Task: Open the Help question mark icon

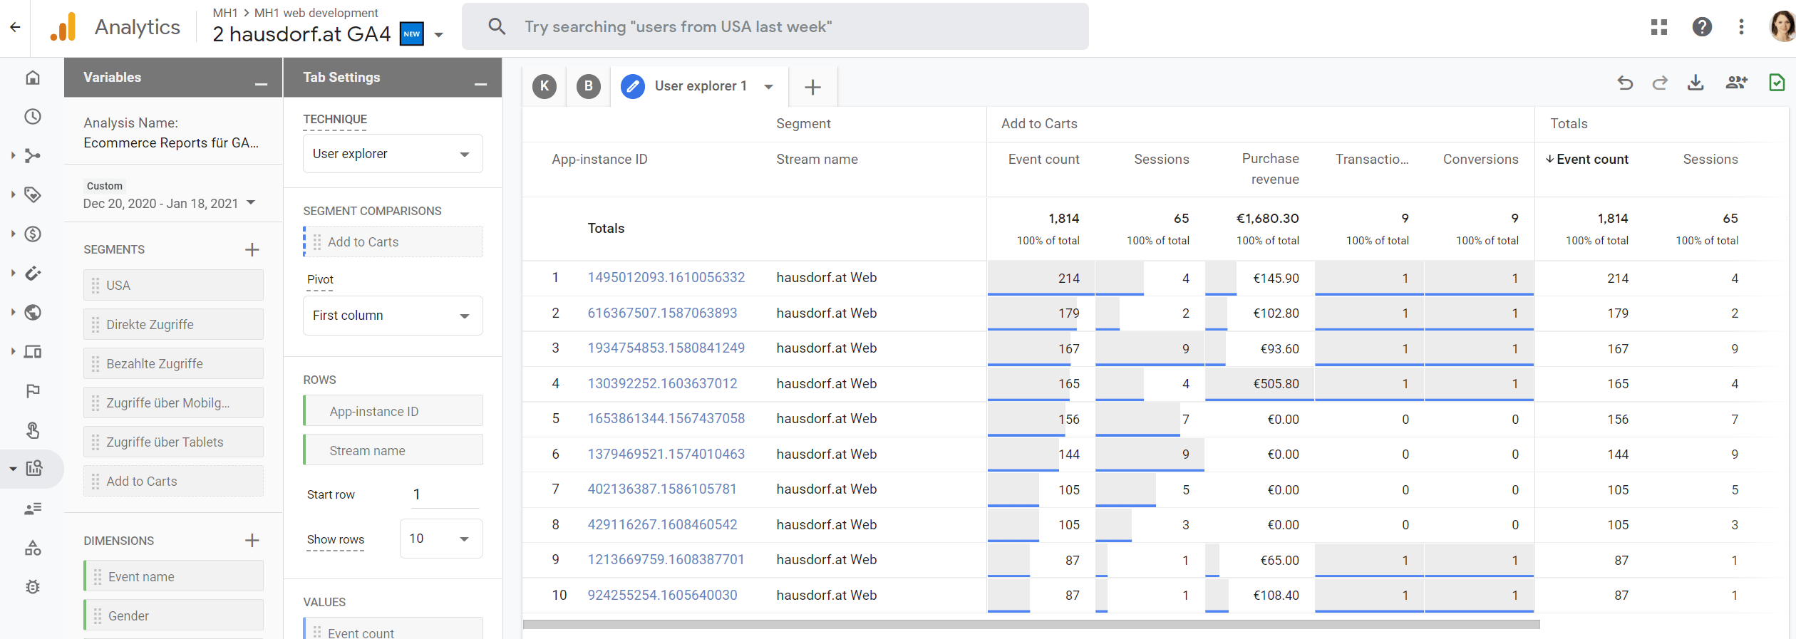Action: click(1702, 27)
